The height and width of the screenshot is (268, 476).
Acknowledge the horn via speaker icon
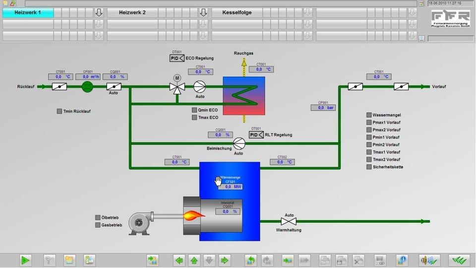tap(429, 260)
